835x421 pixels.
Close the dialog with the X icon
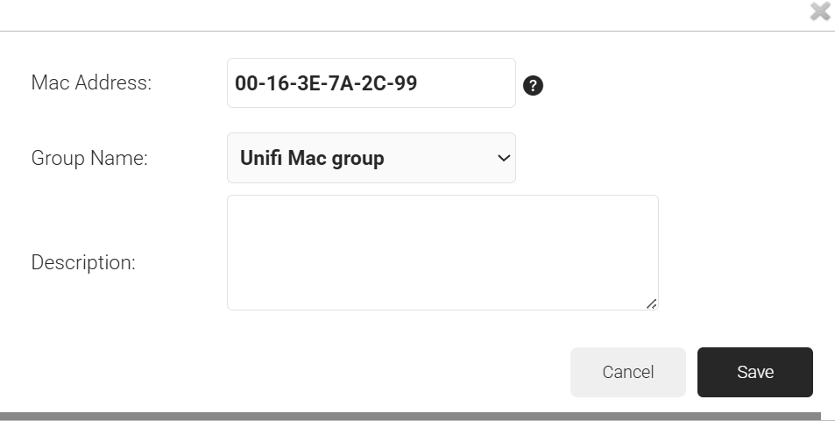coord(820,11)
